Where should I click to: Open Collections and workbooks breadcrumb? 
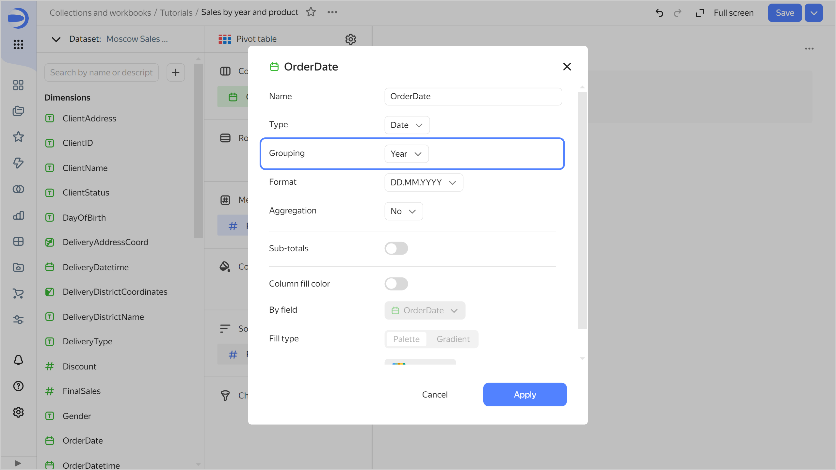click(x=100, y=13)
